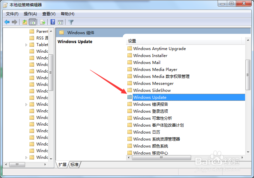254x178 pixels.
Task: Click tree pane scroll up arrow
Action: (x=51, y=31)
